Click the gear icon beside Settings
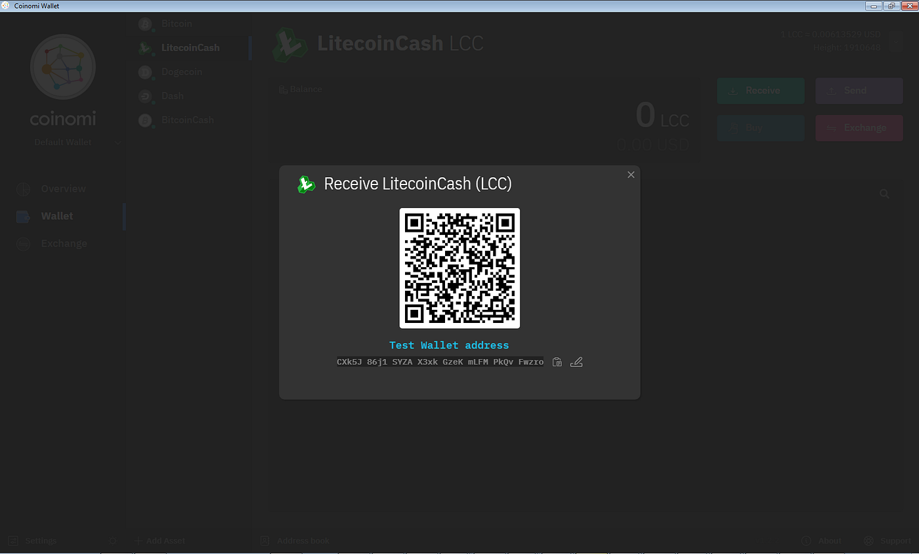The width and height of the screenshot is (919, 554). coord(112,541)
